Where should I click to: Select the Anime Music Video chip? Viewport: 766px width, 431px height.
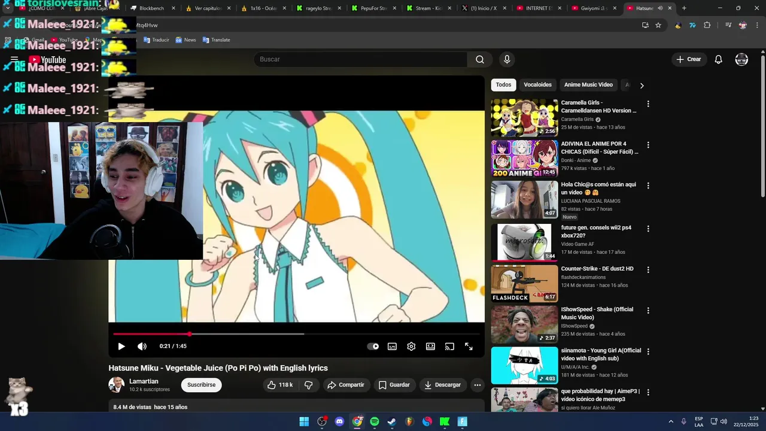588,85
